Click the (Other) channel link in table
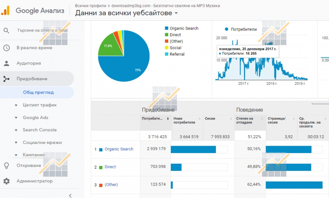 tap(111, 185)
